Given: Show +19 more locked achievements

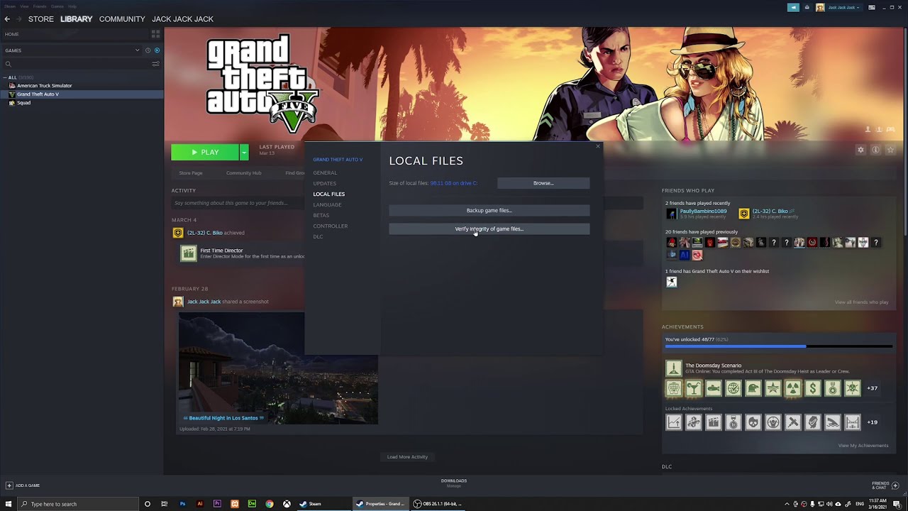Looking at the screenshot, I should click(873, 422).
